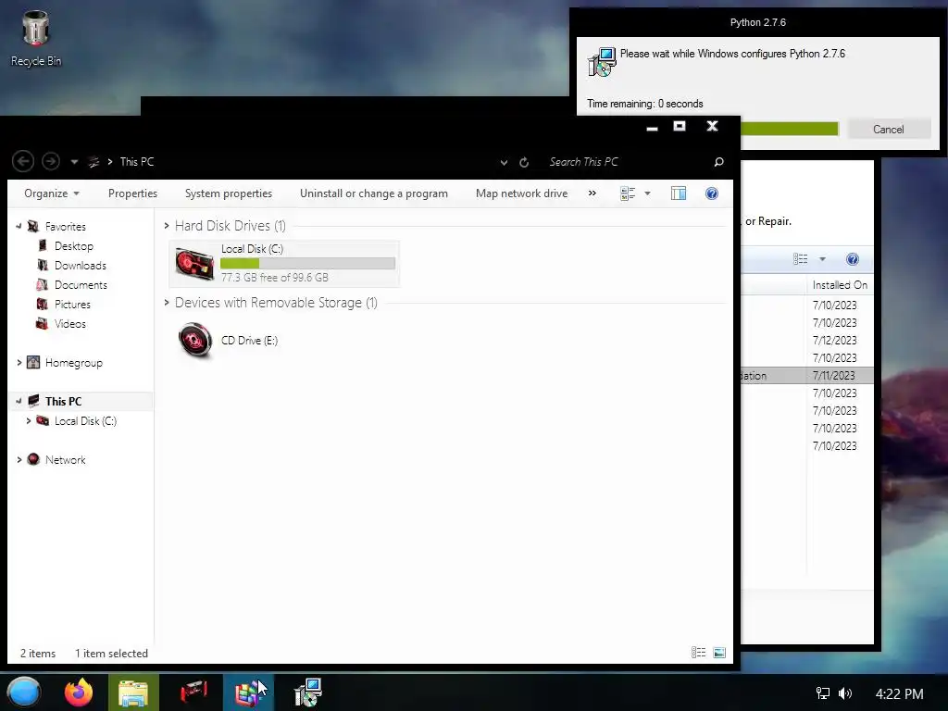Click the change view icon
This screenshot has height=711, width=948.
(x=628, y=193)
